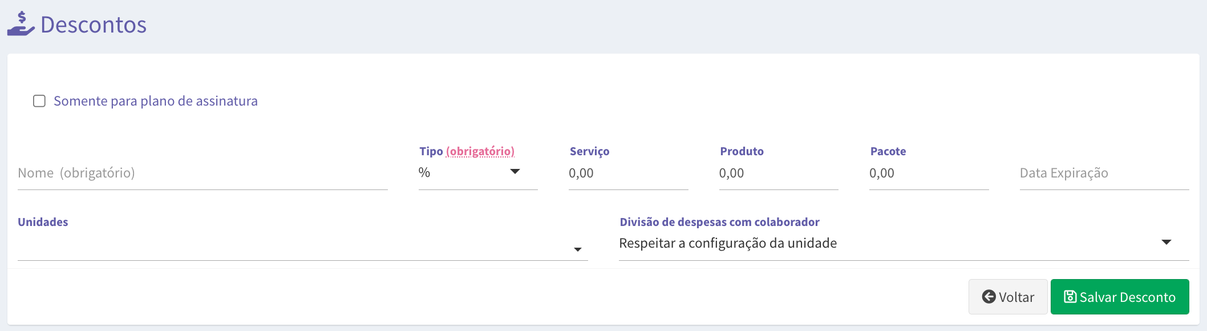The height and width of the screenshot is (331, 1207).
Task: Click the Divisão de despesas dropdown caret
Action: [1167, 243]
